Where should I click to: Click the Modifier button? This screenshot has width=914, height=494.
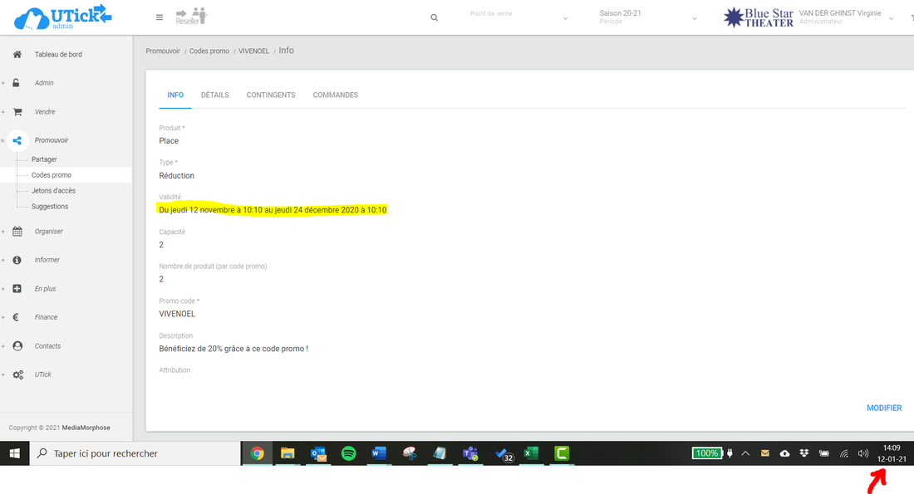[884, 408]
